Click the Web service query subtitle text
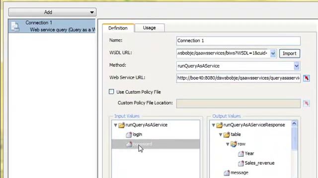Image resolution: width=318 pixels, height=178 pixels. tap(63, 30)
